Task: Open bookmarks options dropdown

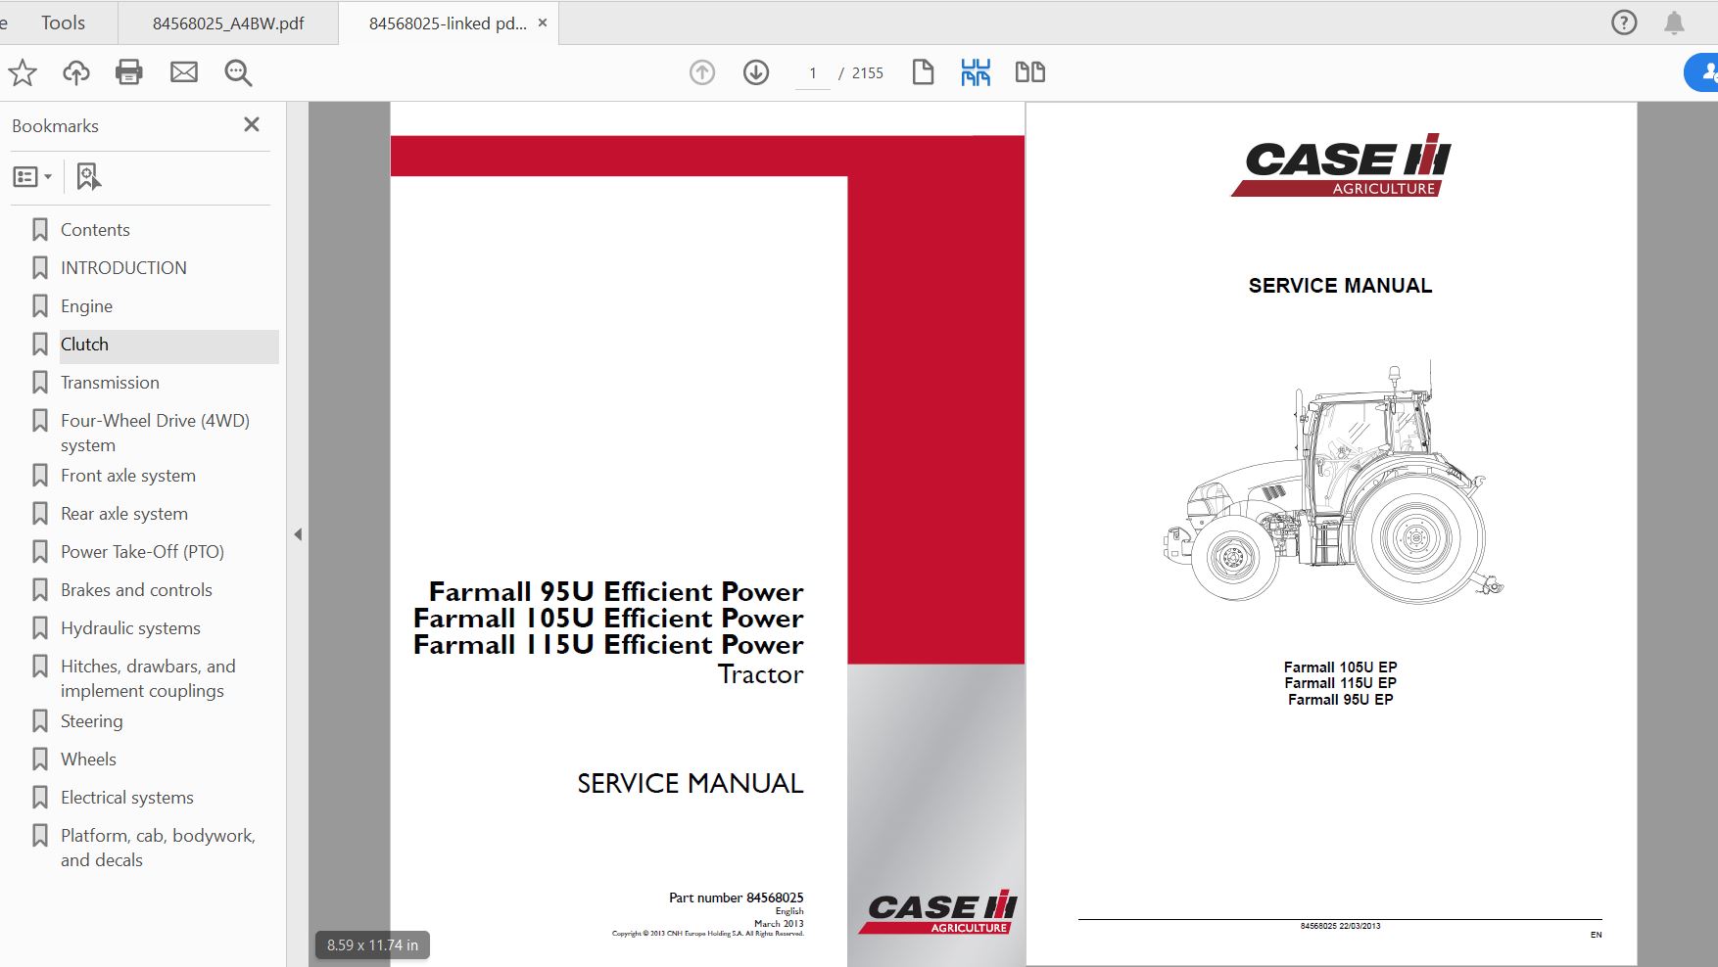Action: [32, 177]
